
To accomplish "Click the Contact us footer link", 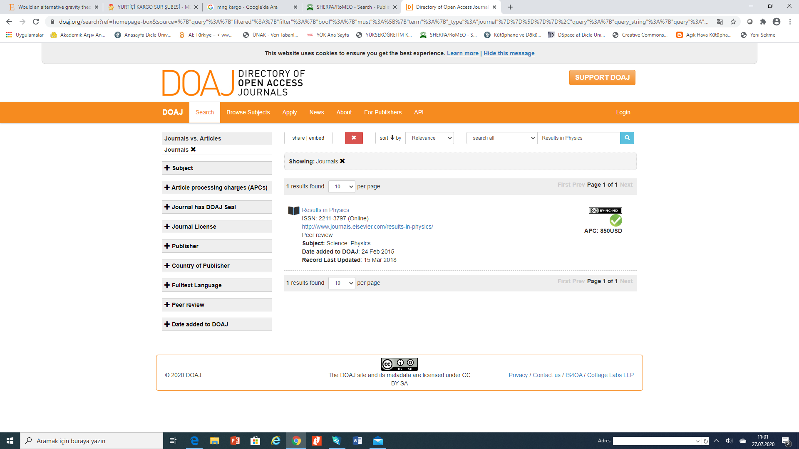I will pyautogui.click(x=547, y=375).
